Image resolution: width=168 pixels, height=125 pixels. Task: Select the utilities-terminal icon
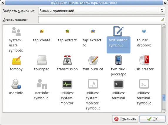(x=118, y=84)
